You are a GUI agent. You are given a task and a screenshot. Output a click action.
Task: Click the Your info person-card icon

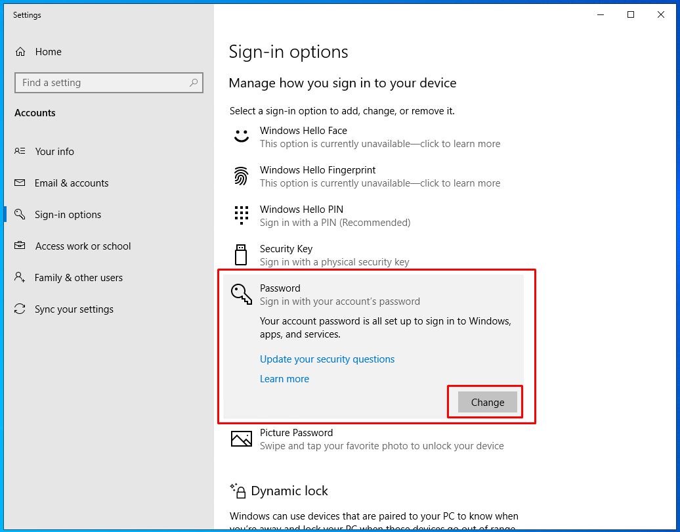20,151
